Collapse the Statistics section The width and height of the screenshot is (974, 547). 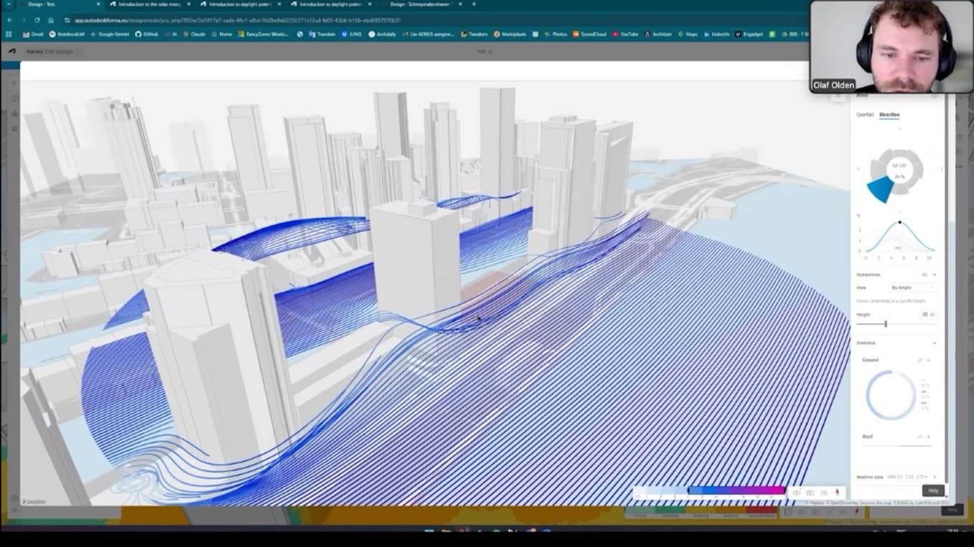coord(934,343)
